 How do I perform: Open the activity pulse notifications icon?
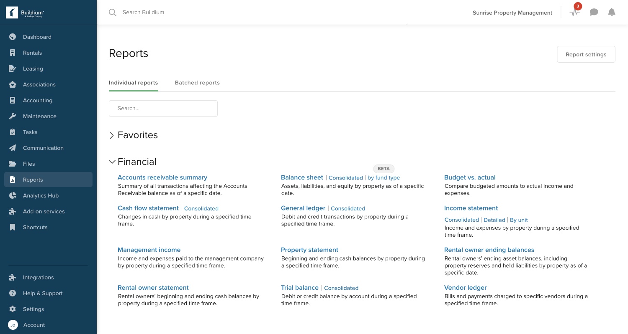click(x=574, y=13)
